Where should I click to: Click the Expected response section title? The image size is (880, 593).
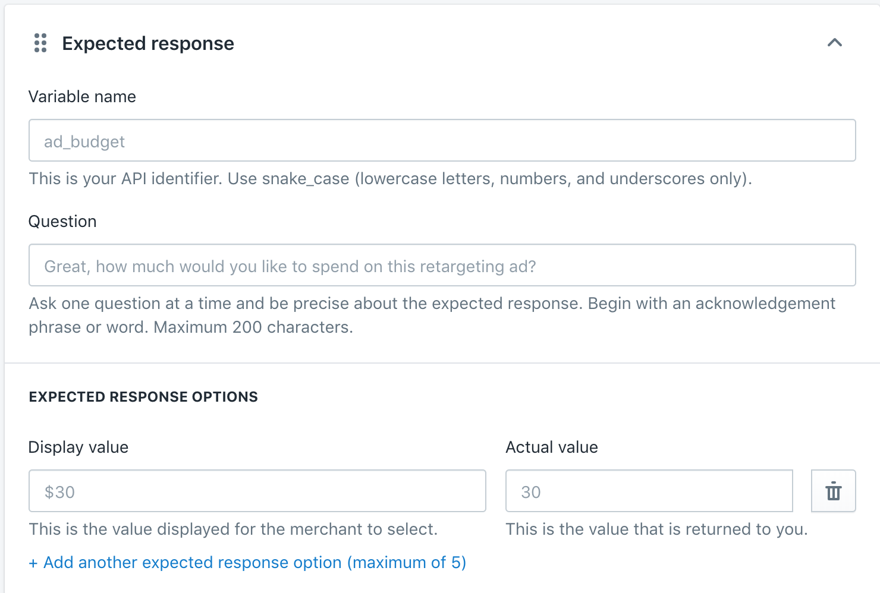coord(148,43)
